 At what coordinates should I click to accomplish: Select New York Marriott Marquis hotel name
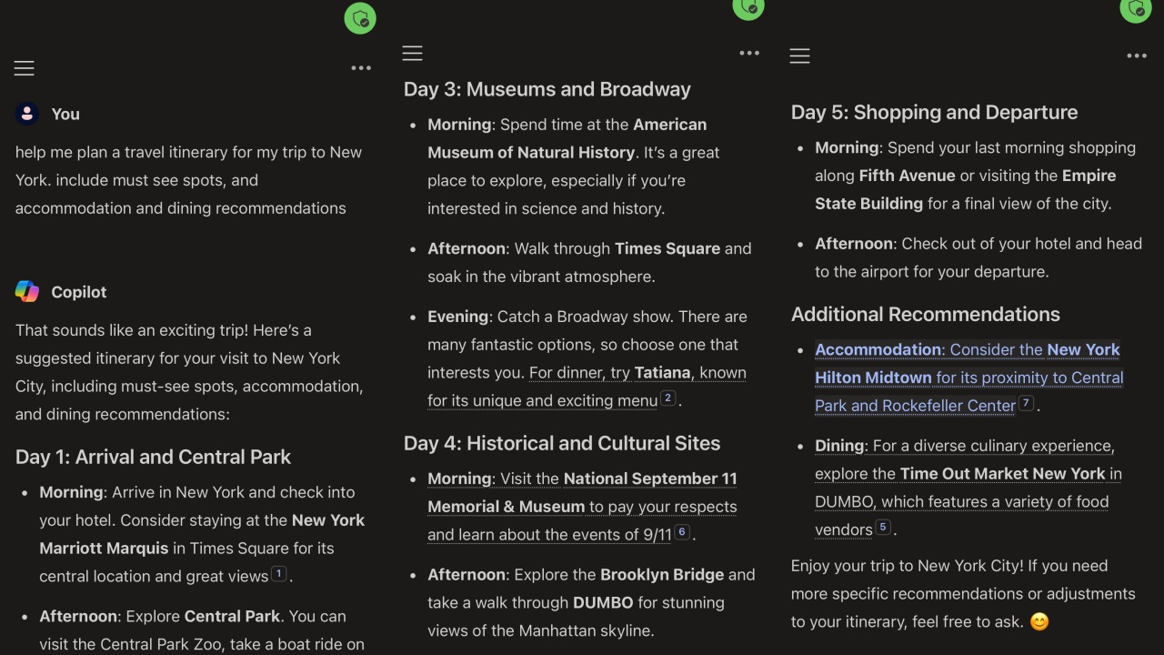[202, 534]
